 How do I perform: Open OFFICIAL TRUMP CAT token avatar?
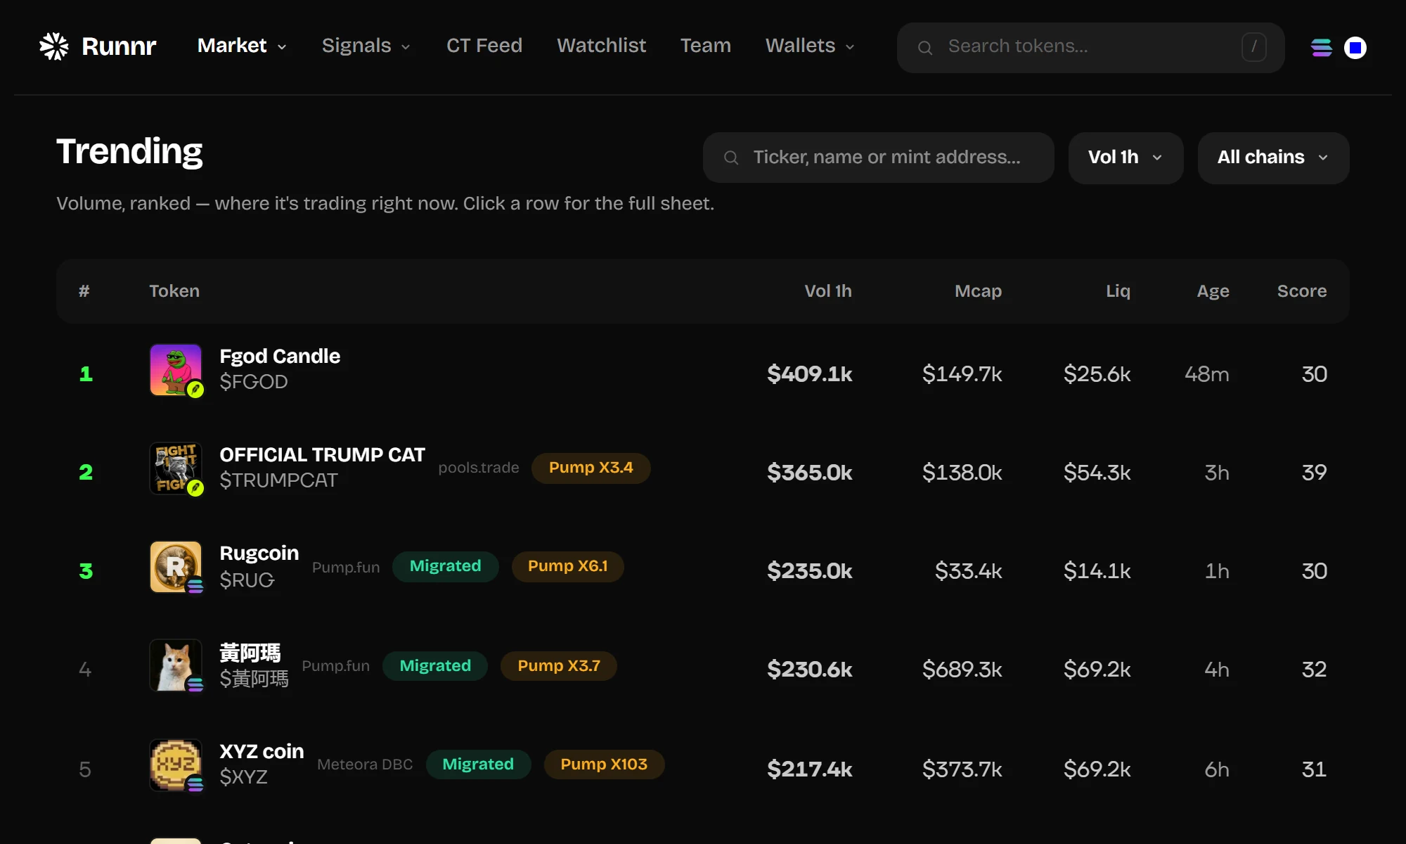coord(176,468)
